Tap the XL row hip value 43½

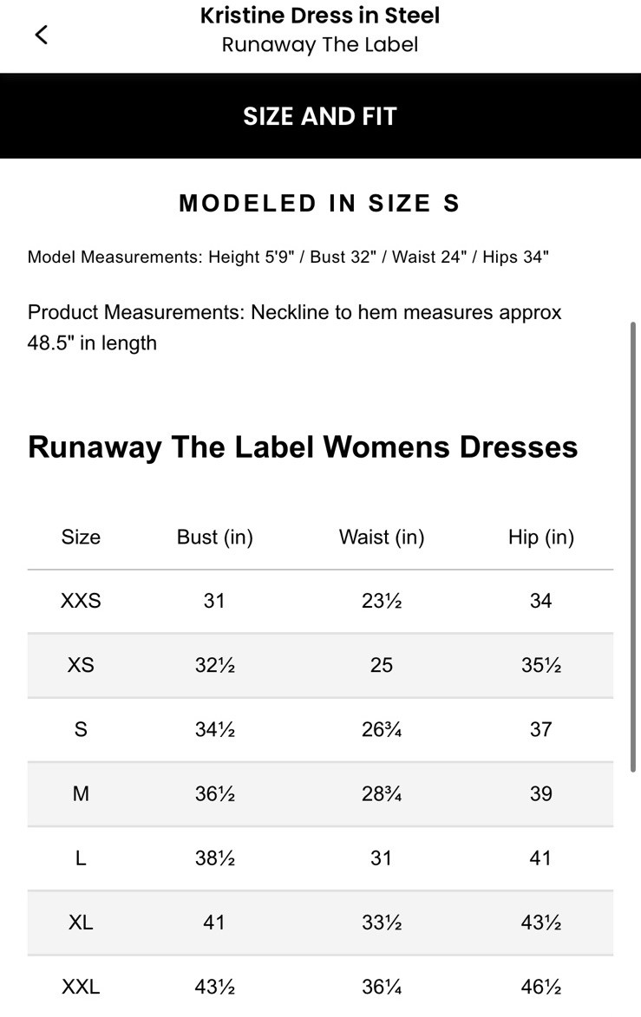point(540,922)
